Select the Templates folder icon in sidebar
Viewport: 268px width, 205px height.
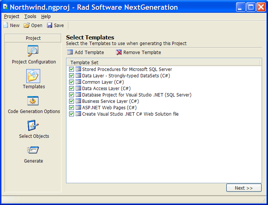(x=33, y=76)
